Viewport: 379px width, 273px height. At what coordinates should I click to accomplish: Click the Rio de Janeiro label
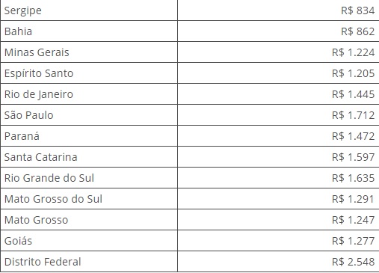(39, 94)
